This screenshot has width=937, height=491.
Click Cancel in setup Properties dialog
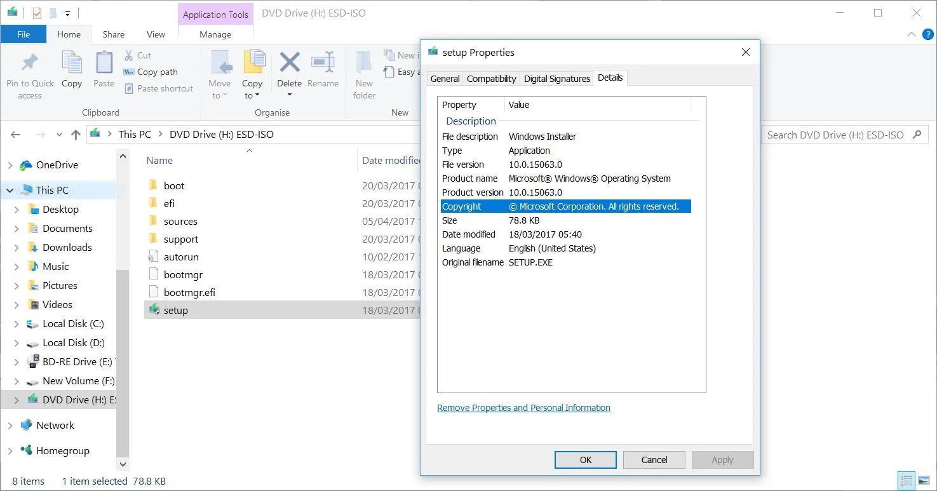click(x=654, y=460)
